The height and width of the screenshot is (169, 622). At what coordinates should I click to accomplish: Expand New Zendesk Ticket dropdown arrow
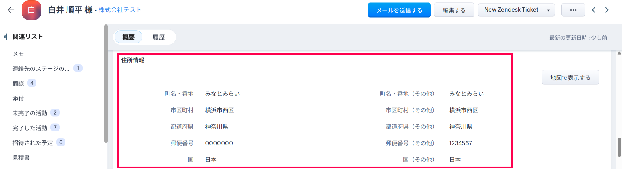click(549, 10)
